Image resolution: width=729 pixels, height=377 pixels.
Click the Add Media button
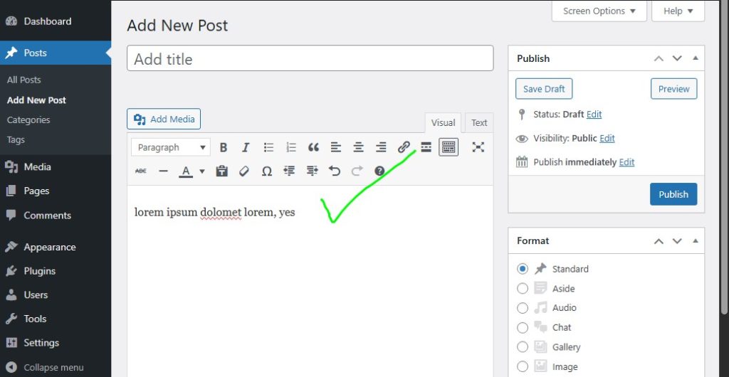point(164,120)
